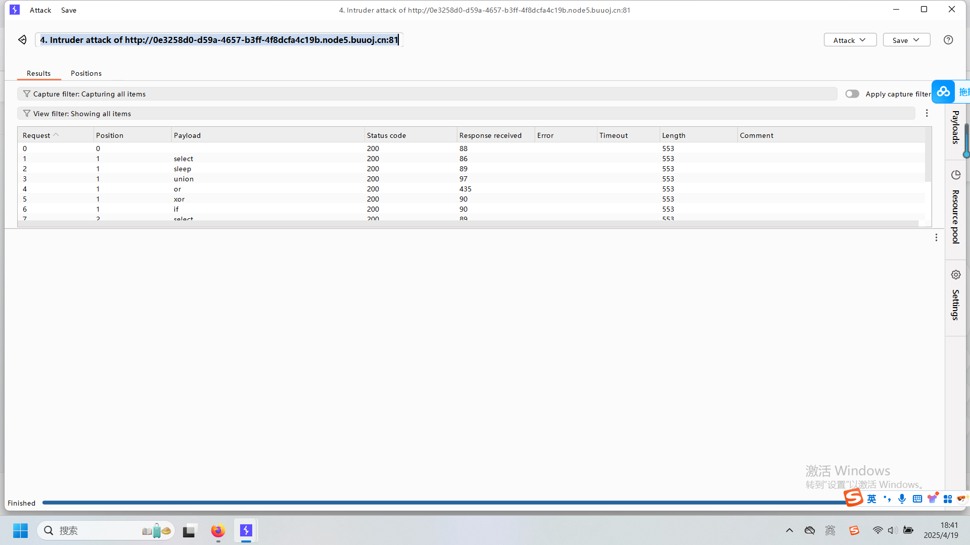970x545 pixels.
Task: Click the view filter funnel icon
Action: [x=27, y=114]
